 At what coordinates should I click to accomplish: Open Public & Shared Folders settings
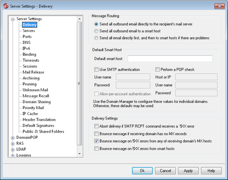click(43, 131)
